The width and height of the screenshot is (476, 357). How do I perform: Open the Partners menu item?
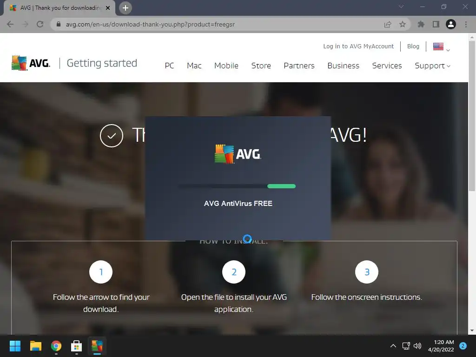coord(299,66)
